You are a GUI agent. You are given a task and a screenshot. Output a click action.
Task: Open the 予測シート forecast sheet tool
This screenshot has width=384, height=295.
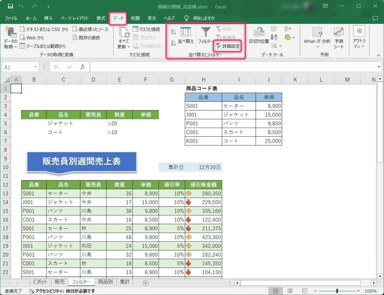pos(339,38)
